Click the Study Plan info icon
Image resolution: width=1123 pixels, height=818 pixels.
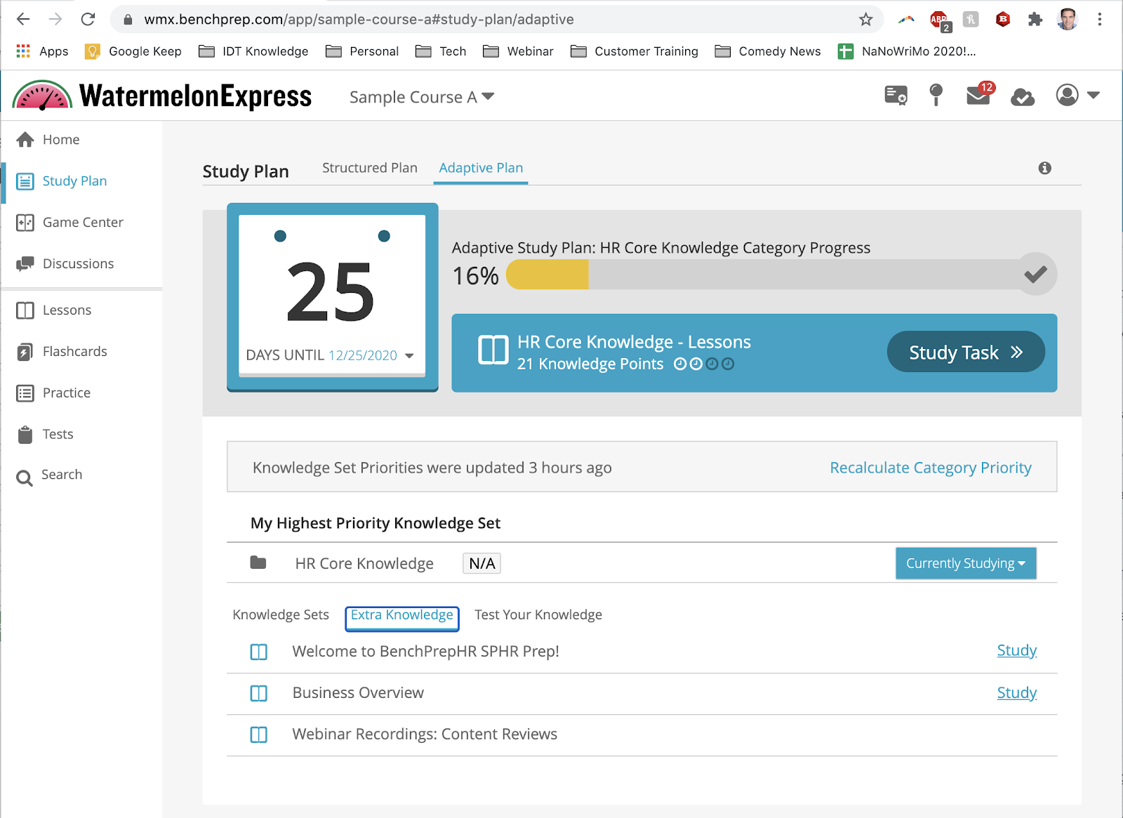pos(1044,168)
